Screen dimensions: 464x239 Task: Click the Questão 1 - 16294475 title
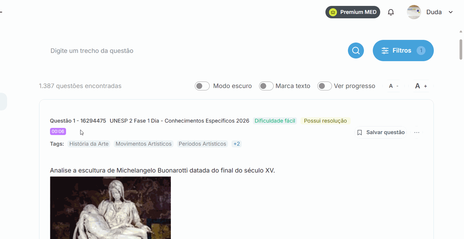click(78, 121)
